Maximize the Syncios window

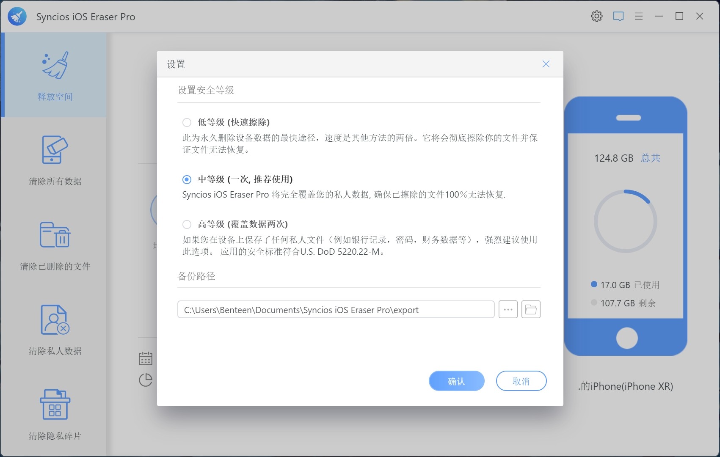pos(679,16)
